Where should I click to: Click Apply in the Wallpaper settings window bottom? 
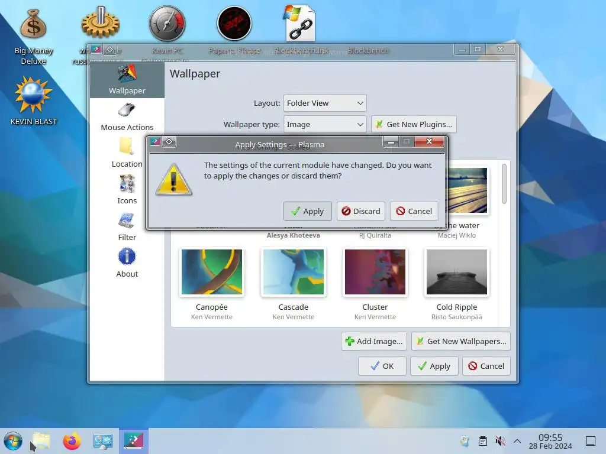coord(434,366)
